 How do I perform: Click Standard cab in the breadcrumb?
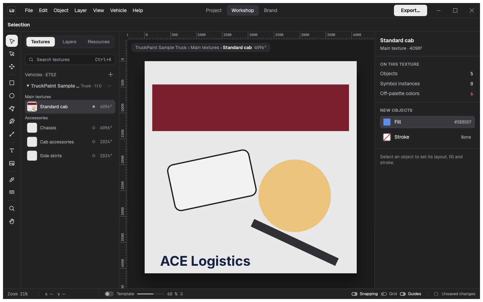point(237,48)
